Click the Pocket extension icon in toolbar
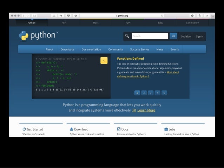This screenshot has width=224, height=168. (x=68, y=16)
